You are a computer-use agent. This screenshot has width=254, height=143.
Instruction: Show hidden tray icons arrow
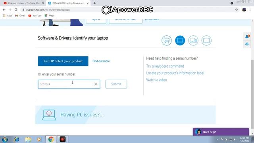pos(217,139)
